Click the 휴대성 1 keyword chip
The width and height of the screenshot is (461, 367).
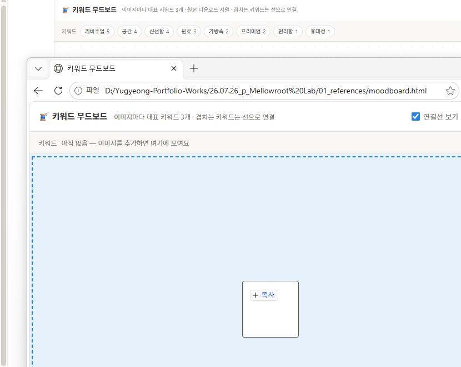320,32
